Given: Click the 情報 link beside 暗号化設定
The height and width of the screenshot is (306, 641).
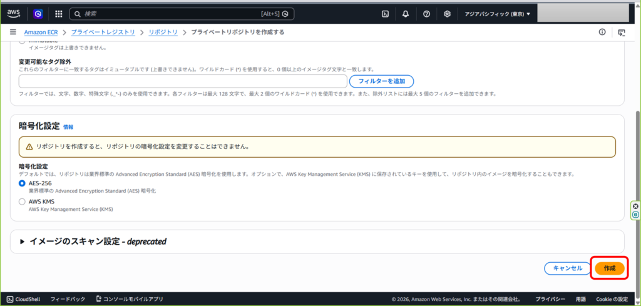Looking at the screenshot, I should coord(68,127).
